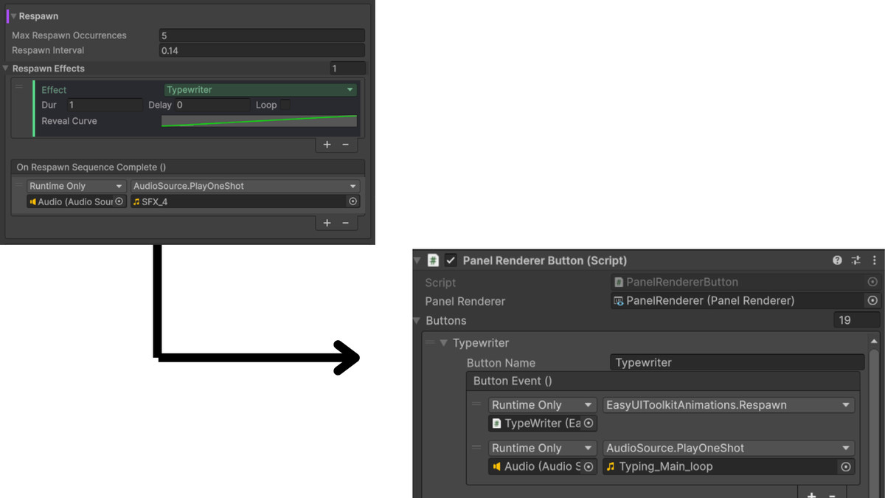Click the Dur value field
Viewport: 885px width, 498px height.
pyautogui.click(x=103, y=106)
